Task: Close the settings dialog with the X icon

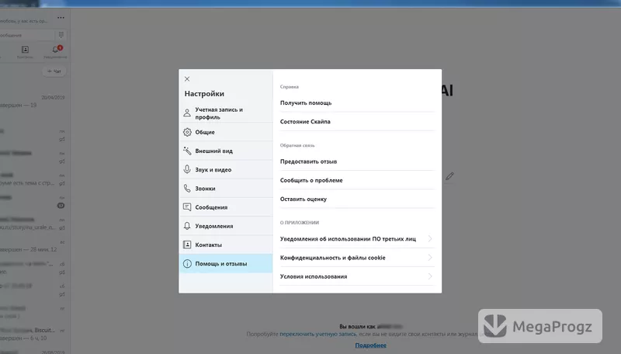Action: click(x=187, y=79)
